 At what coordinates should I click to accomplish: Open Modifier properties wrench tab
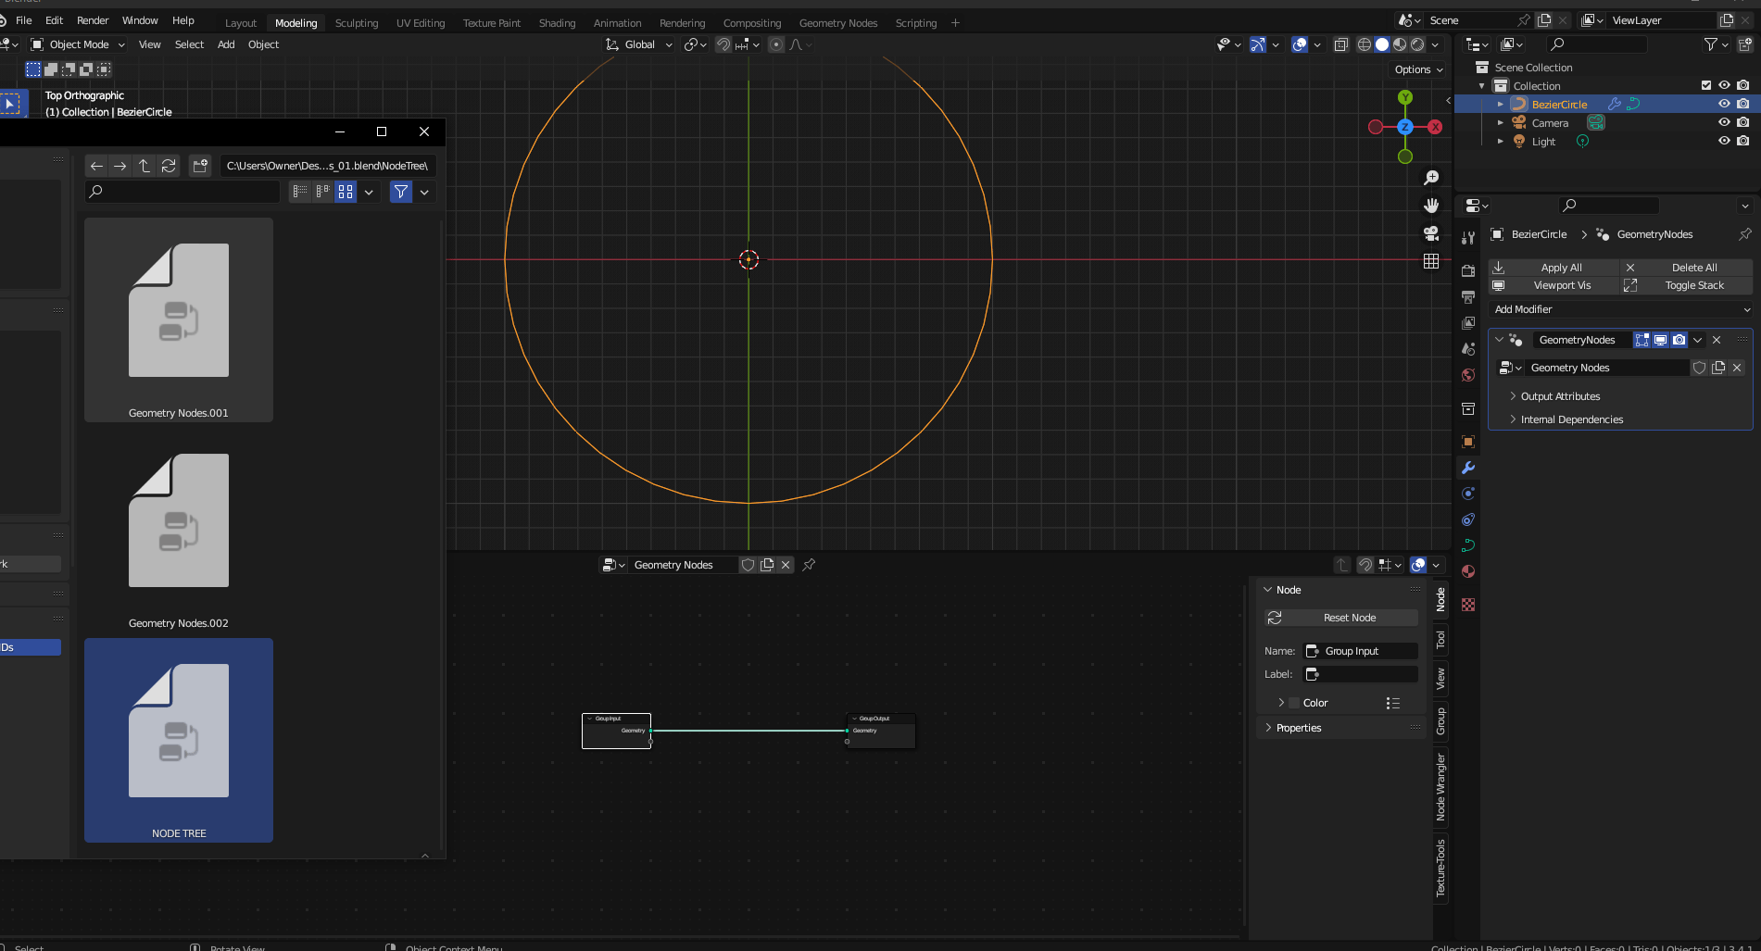1468,468
